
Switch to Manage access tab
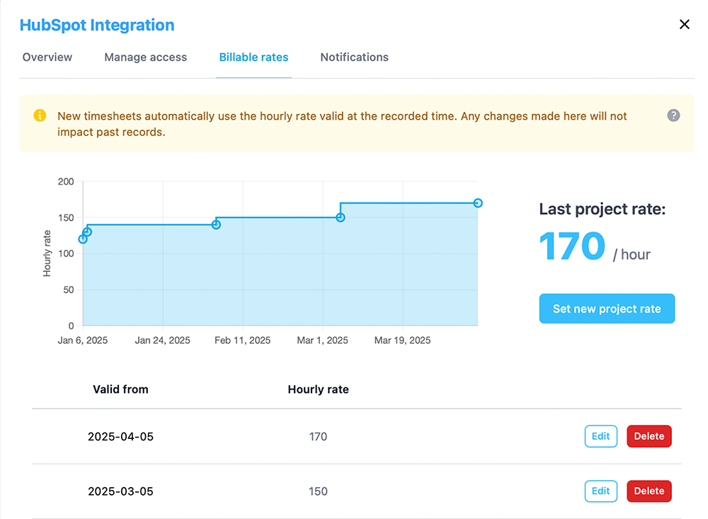click(x=145, y=57)
